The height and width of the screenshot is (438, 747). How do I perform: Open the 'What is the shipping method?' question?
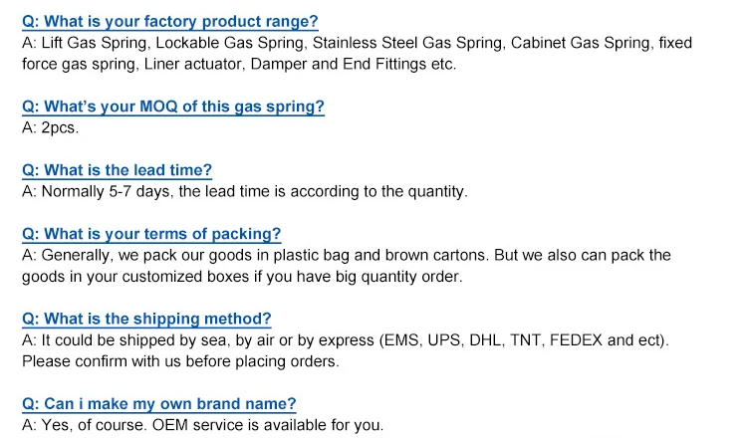(146, 320)
